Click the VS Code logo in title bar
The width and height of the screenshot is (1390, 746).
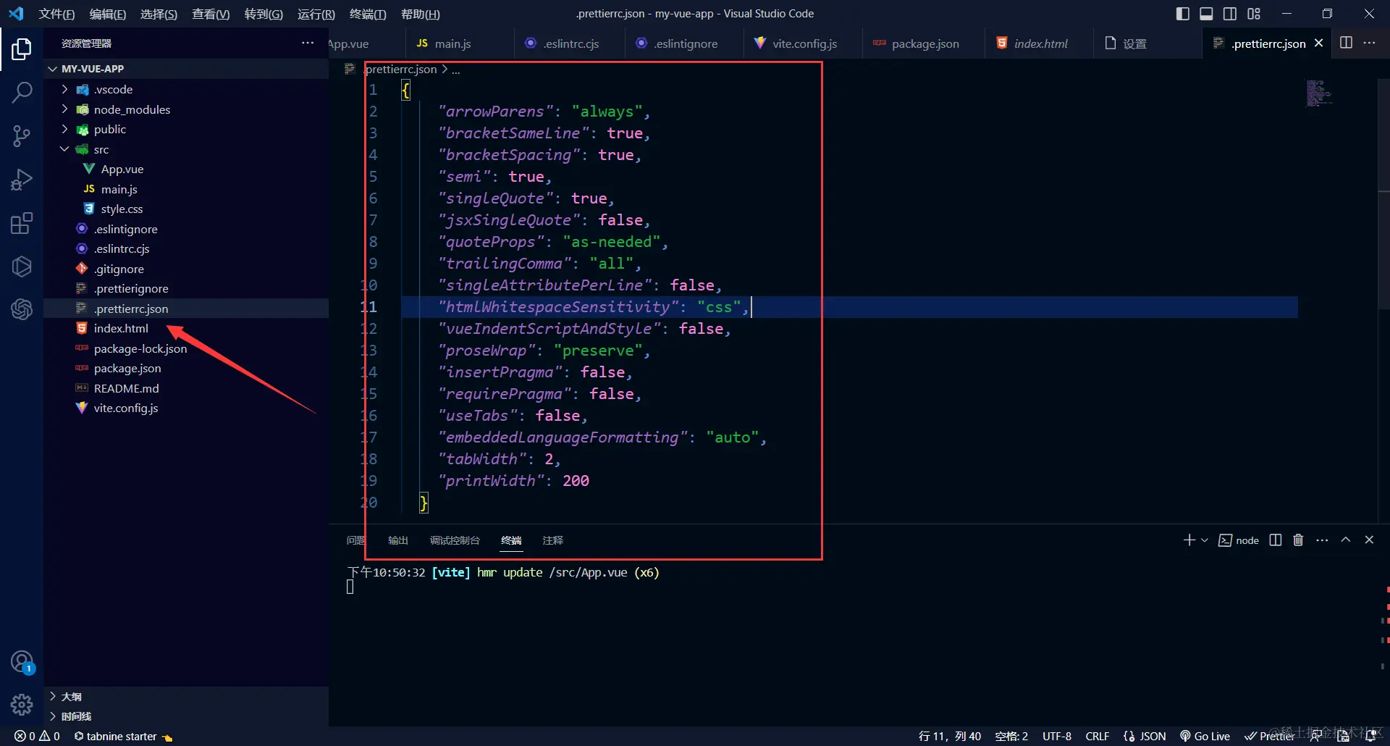coord(16,14)
